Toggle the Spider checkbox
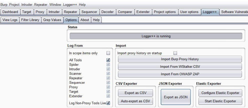248x108 pixels. click(x=108, y=64)
